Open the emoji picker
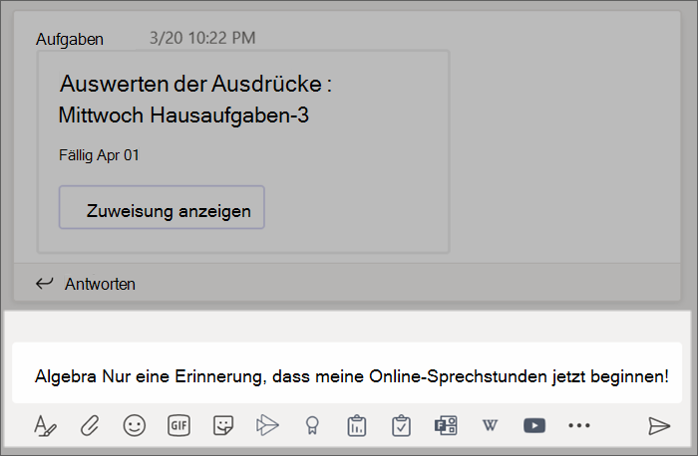The width and height of the screenshot is (698, 456). coord(134,426)
